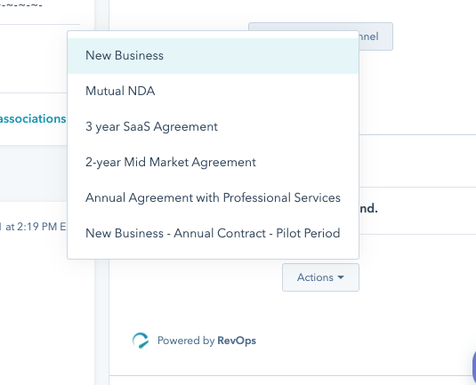
Task: Open the purple chat widget at screen edge
Action: click(474, 367)
